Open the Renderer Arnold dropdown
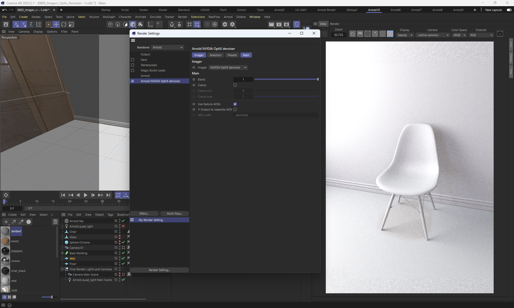 click(x=168, y=47)
